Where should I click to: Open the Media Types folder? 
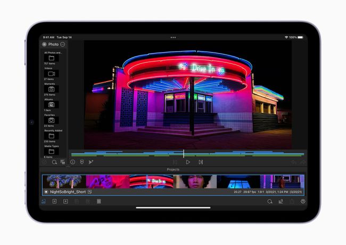[x=52, y=151]
